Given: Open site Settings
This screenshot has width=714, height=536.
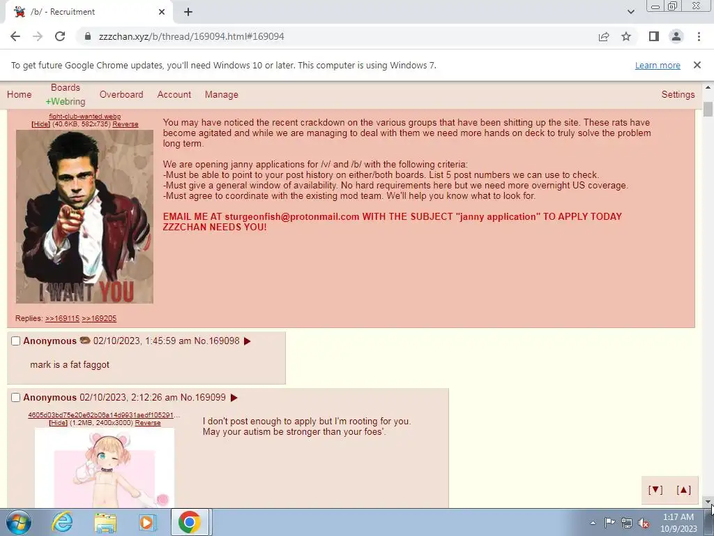Looking at the screenshot, I should [x=678, y=94].
